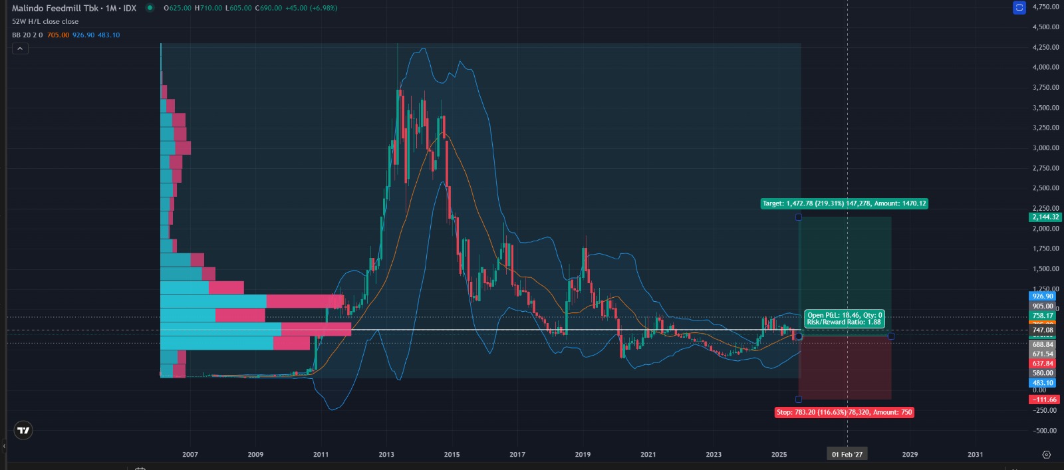This screenshot has width=1064, height=470.
Task: Click the 01 Feb '27 date label
Action: pos(847,455)
